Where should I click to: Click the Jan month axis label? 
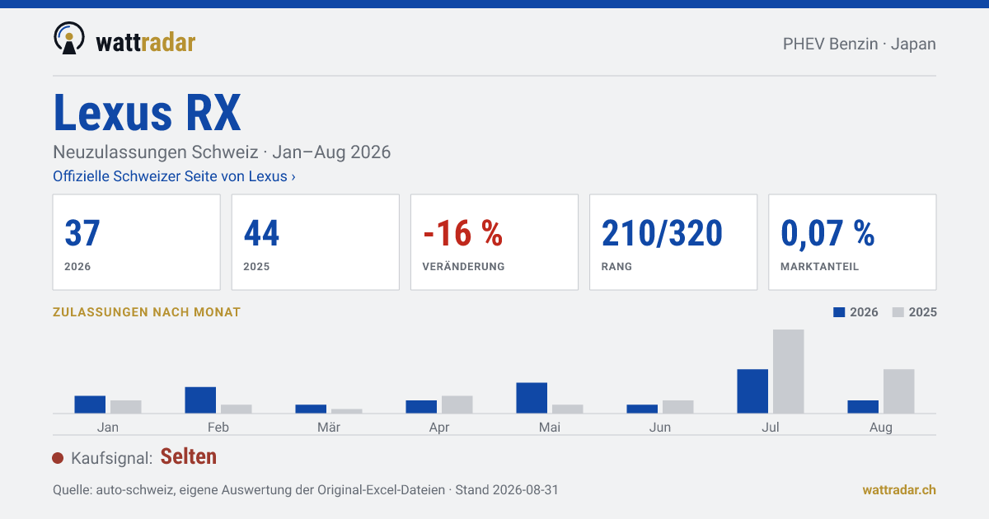coord(108,428)
